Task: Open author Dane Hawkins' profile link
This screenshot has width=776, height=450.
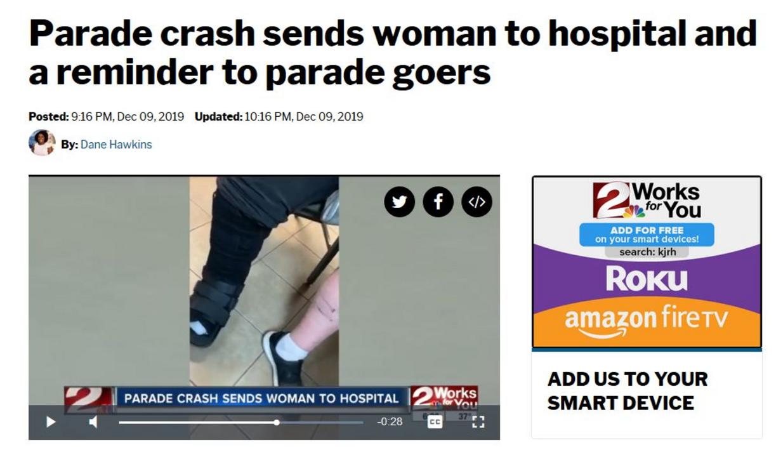Action: point(116,144)
